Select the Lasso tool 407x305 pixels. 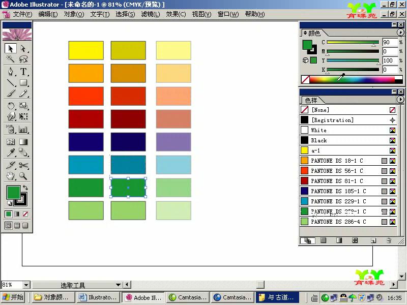[x=23, y=59]
